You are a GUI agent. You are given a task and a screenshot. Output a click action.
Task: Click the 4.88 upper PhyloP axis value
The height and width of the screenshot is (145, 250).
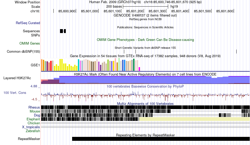34,86
